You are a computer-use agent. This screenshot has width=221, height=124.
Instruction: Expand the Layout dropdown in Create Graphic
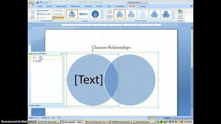pos(42,18)
